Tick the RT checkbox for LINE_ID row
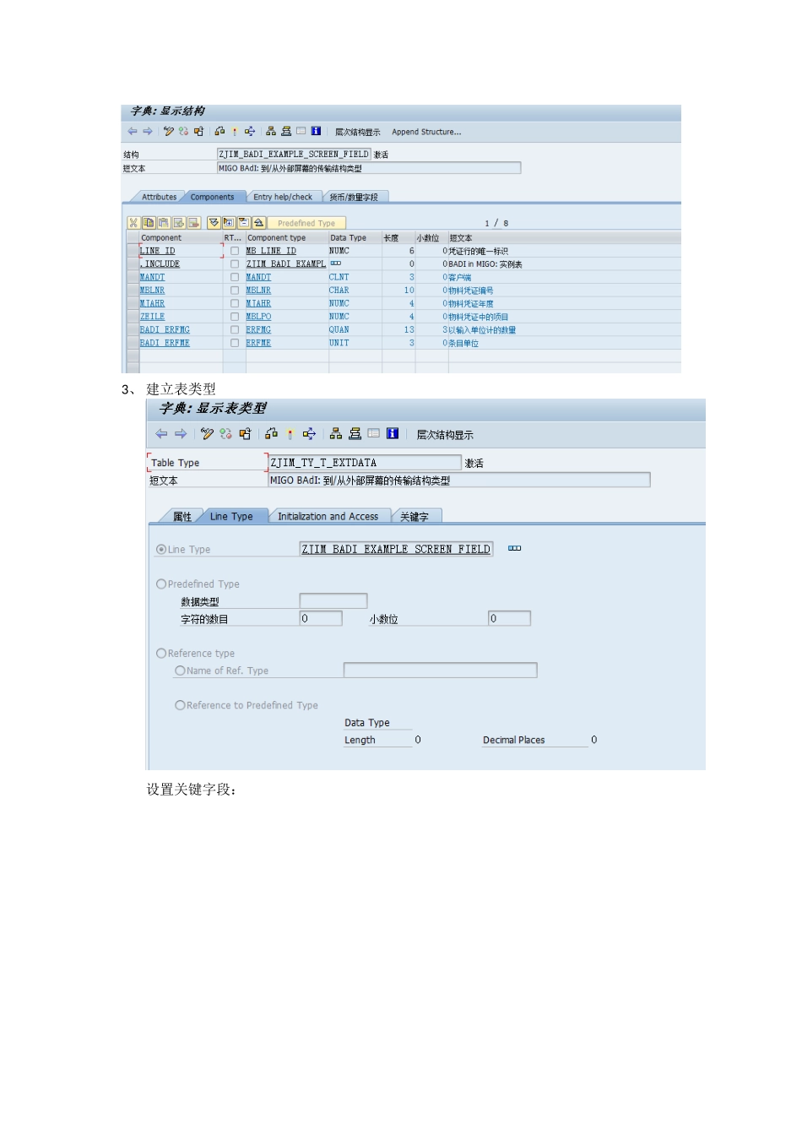This screenshot has width=802, height=1135. [235, 251]
